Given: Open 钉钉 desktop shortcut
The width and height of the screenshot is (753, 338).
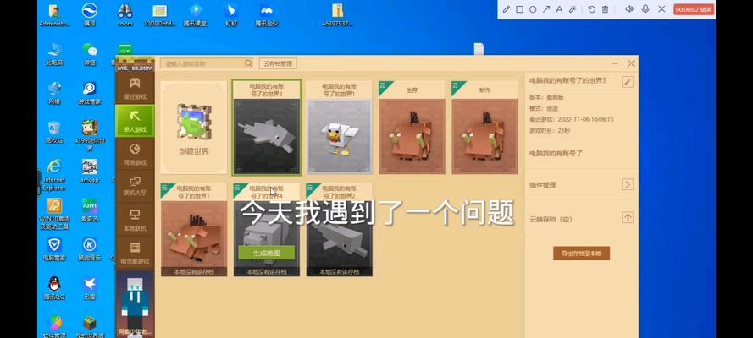Looking at the screenshot, I should 231,15.
